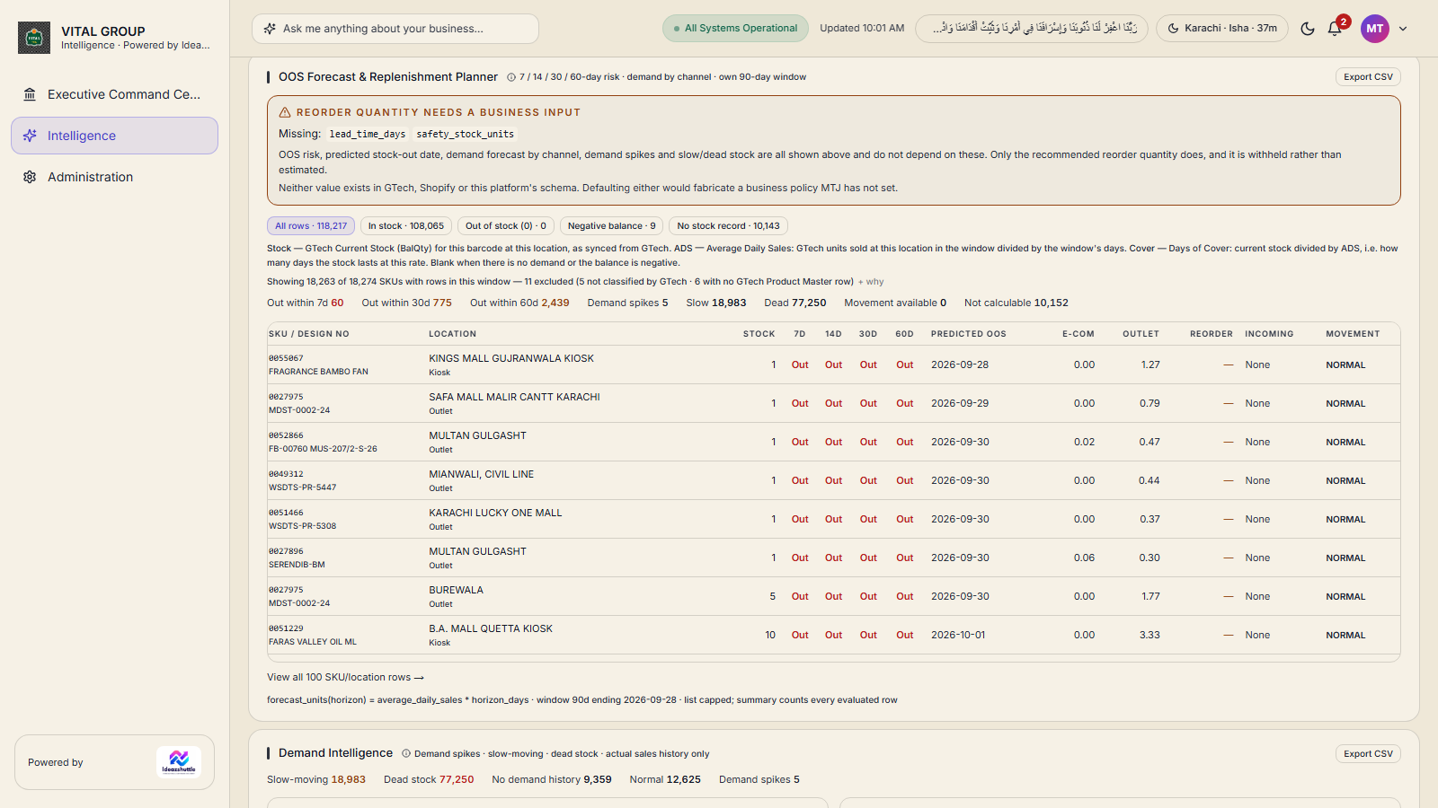Screen dimensions: 1438x808
Task: Click the Intelligence sparkle icon in sidebar
Action: click(30, 136)
